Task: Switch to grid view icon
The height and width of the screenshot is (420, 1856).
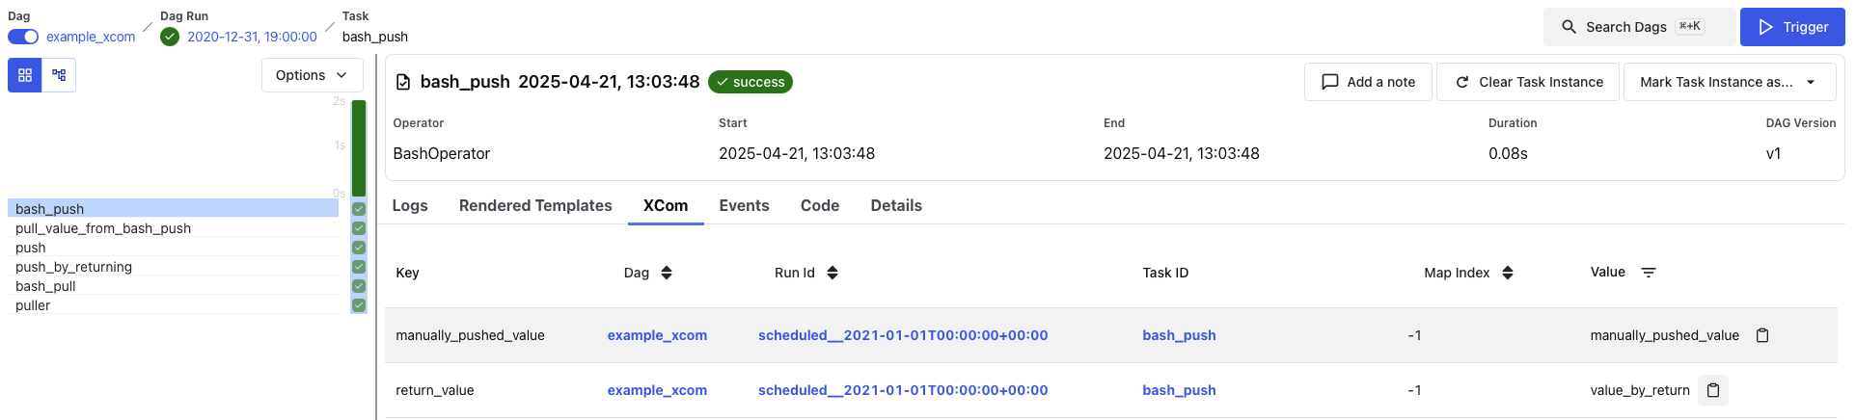Action: [x=25, y=75]
